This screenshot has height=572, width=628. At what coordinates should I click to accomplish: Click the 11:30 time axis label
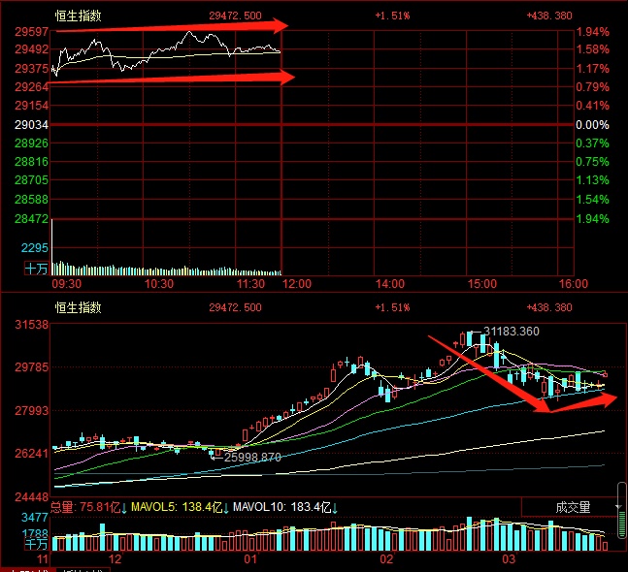point(250,284)
